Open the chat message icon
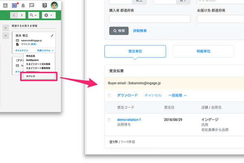244x163 pixels. (33, 5)
